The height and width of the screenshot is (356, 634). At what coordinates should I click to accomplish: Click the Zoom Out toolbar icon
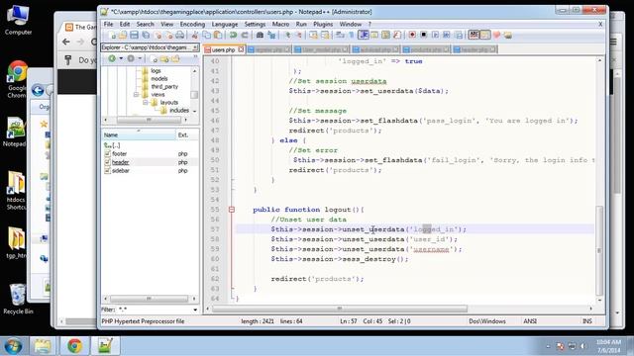pos(299,36)
